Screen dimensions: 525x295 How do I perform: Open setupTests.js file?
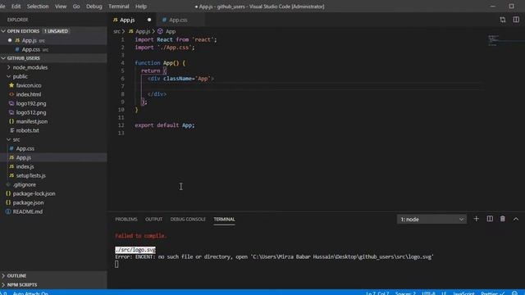click(x=31, y=175)
